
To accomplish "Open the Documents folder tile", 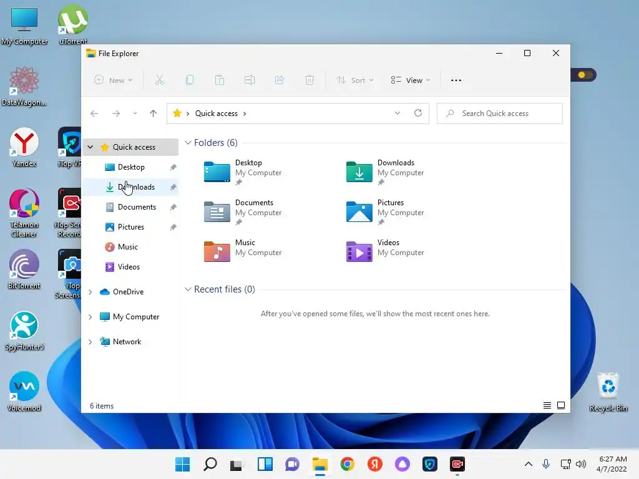I will point(243,212).
